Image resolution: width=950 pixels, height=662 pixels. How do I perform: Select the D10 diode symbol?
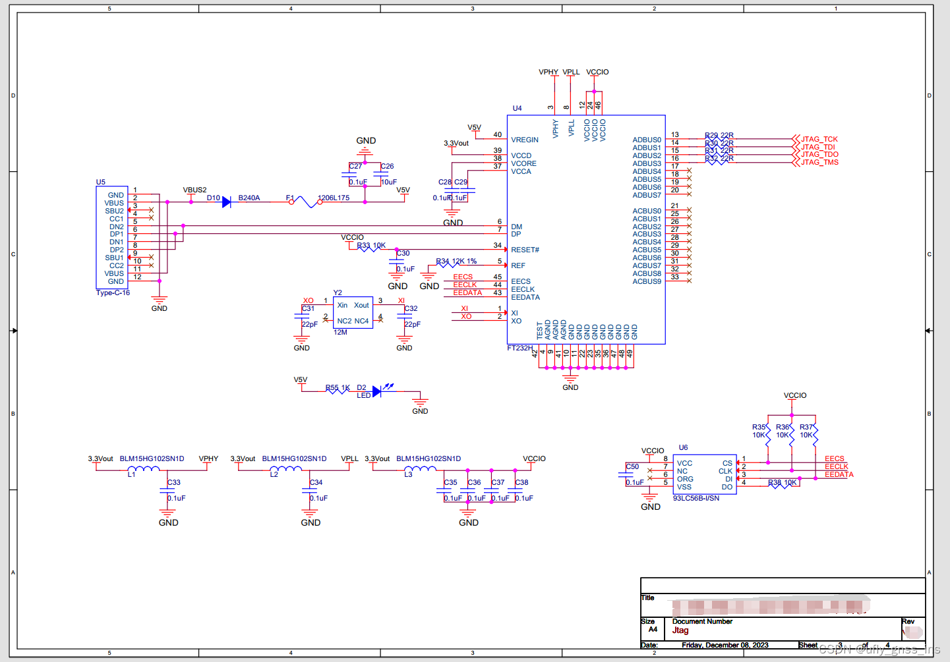(x=227, y=202)
